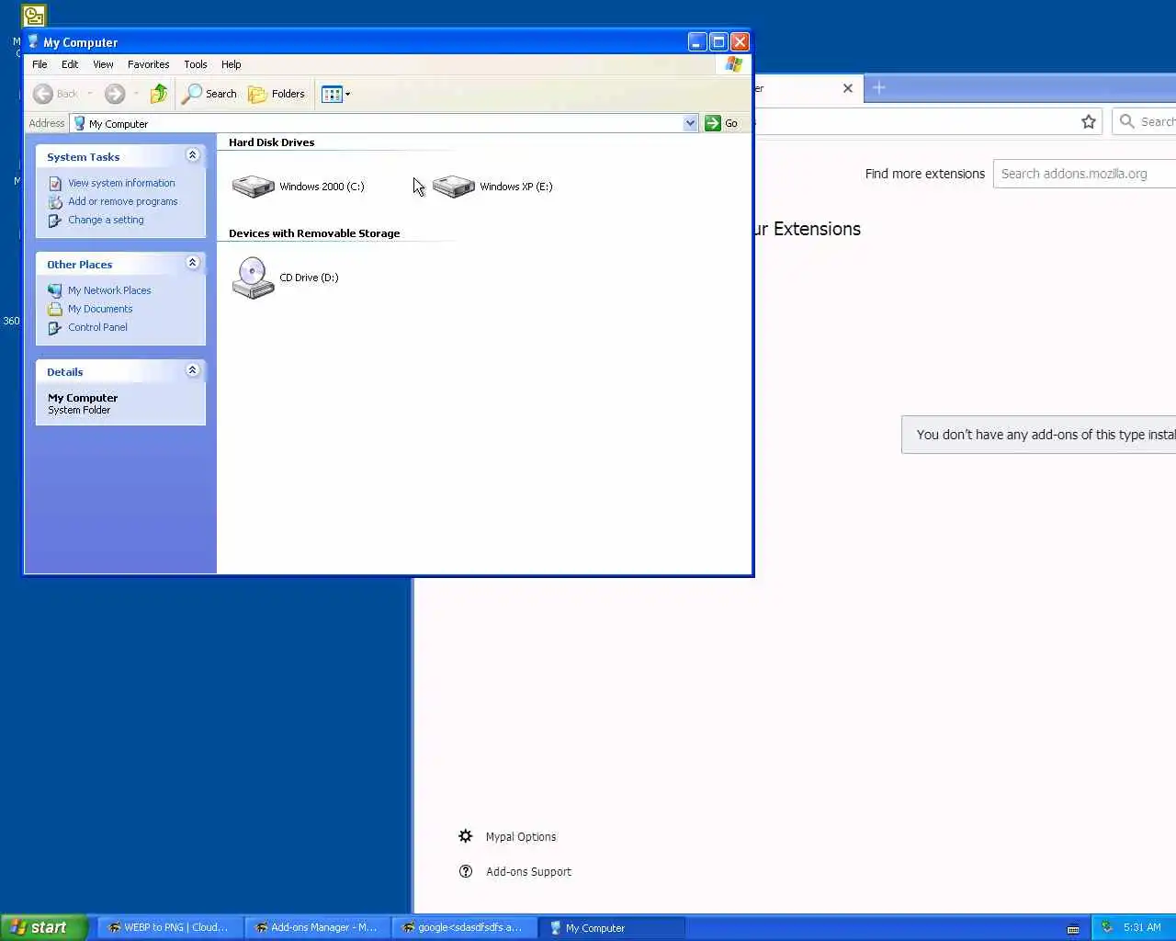Open the Favorites menu
Image resolution: width=1176 pixels, height=941 pixels.
point(148,64)
